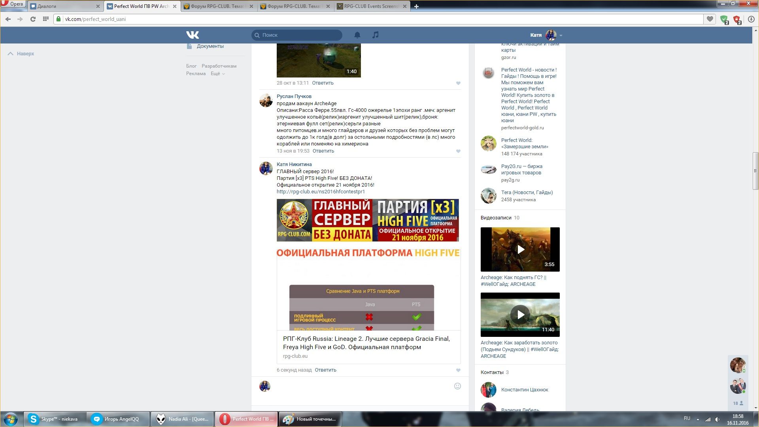Viewport: 759px width, 427px height.
Task: Open Катя profile dropdown menu
Action: (x=546, y=35)
